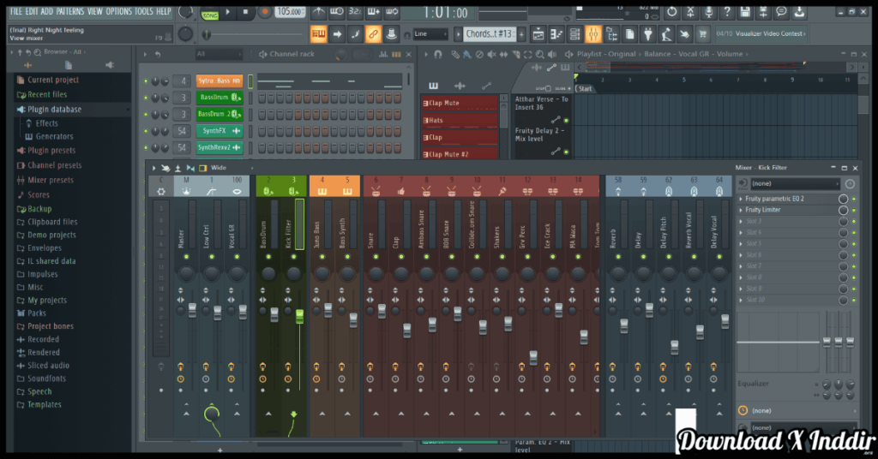Select the paint brush tool in playlist

pos(467,54)
